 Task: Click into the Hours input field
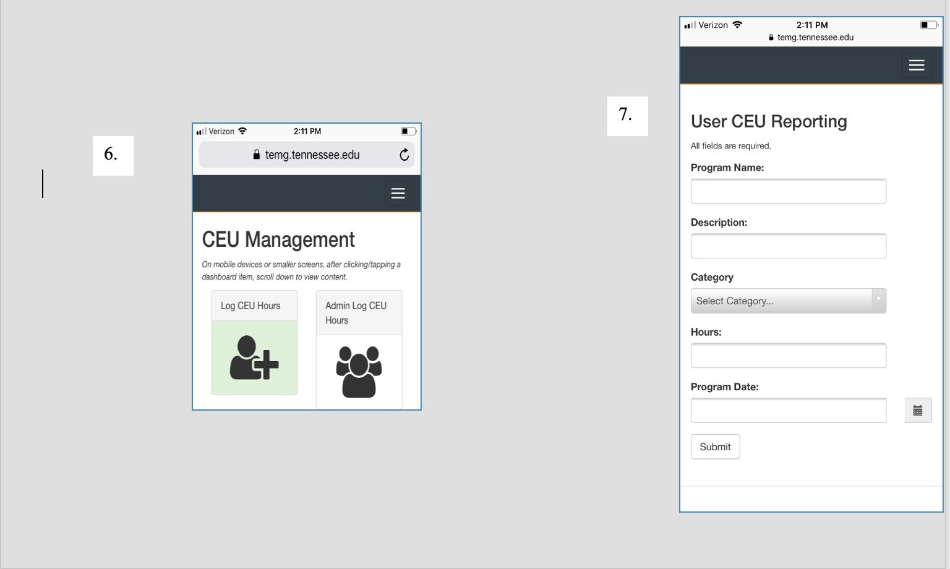[x=788, y=356]
